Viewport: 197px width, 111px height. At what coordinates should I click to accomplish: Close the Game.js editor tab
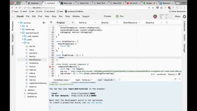95,23
